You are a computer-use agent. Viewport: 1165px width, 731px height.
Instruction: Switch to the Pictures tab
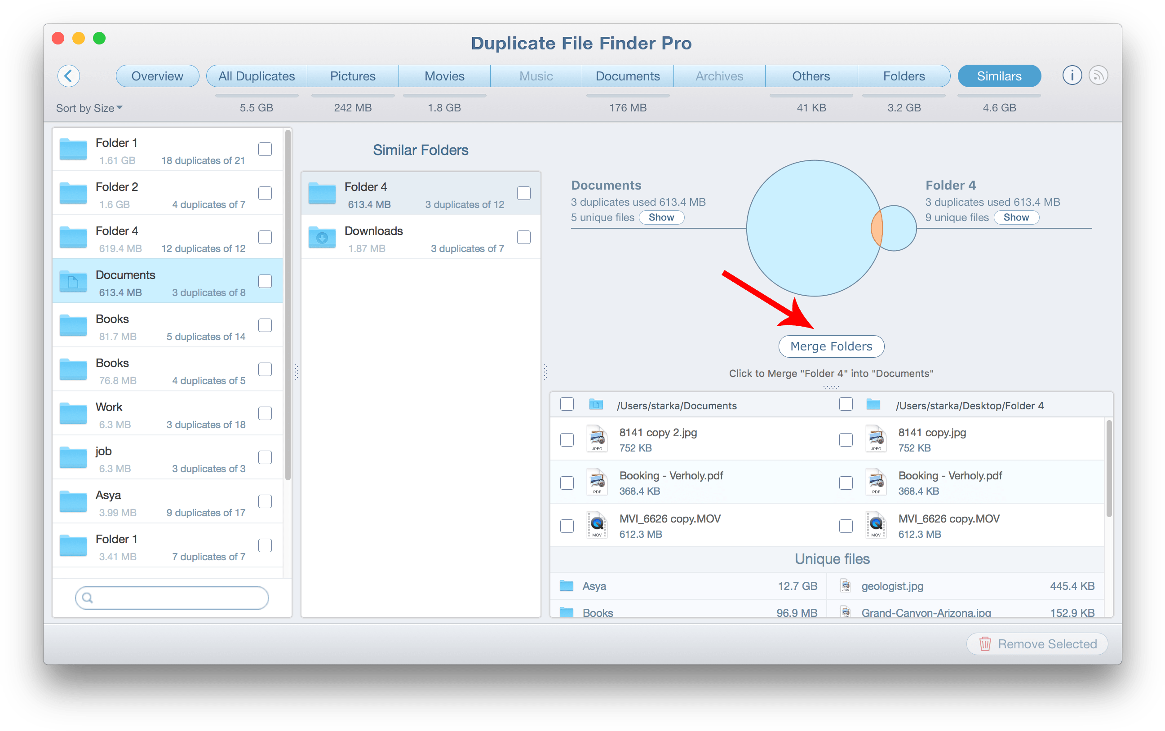pos(352,76)
